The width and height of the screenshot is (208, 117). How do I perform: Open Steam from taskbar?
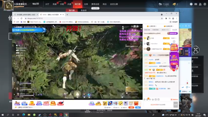[x=40, y=115]
